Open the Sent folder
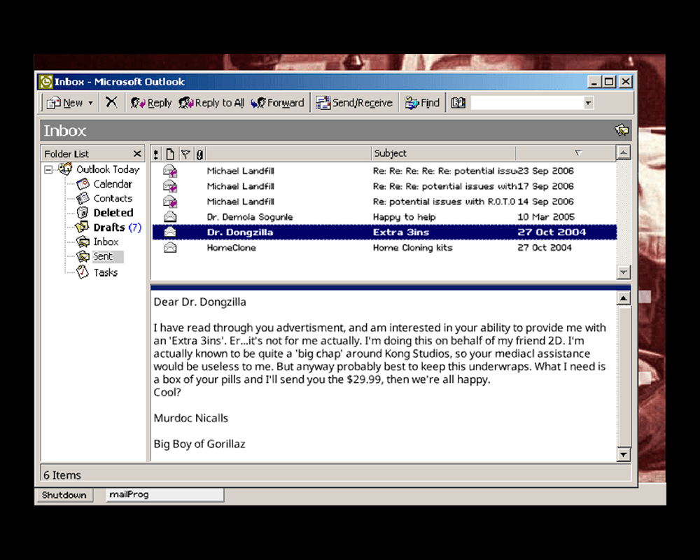700x560 pixels. pos(103,256)
